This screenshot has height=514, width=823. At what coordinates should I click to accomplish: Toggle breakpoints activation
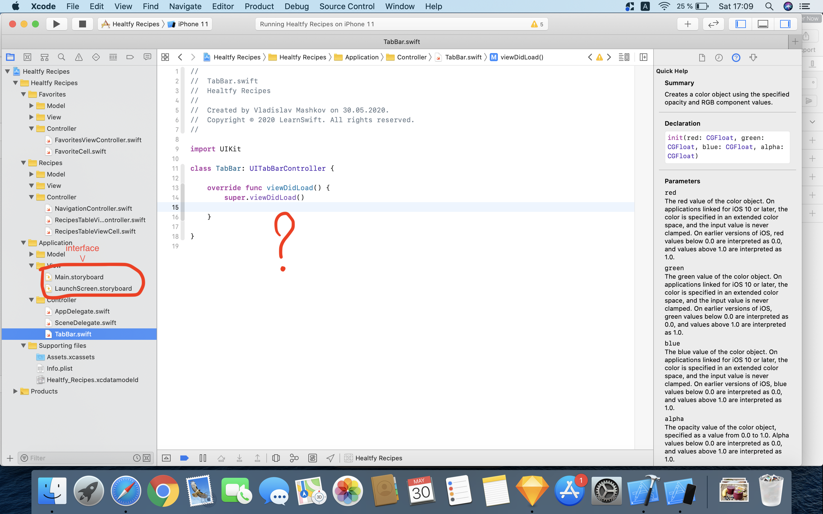tap(184, 458)
